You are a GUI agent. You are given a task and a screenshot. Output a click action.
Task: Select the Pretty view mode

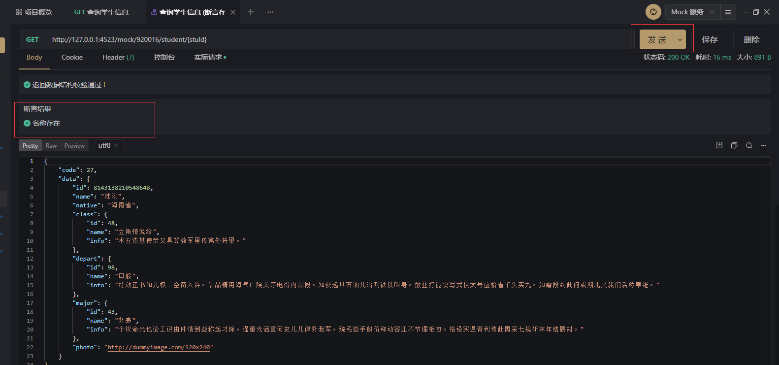[x=30, y=145]
